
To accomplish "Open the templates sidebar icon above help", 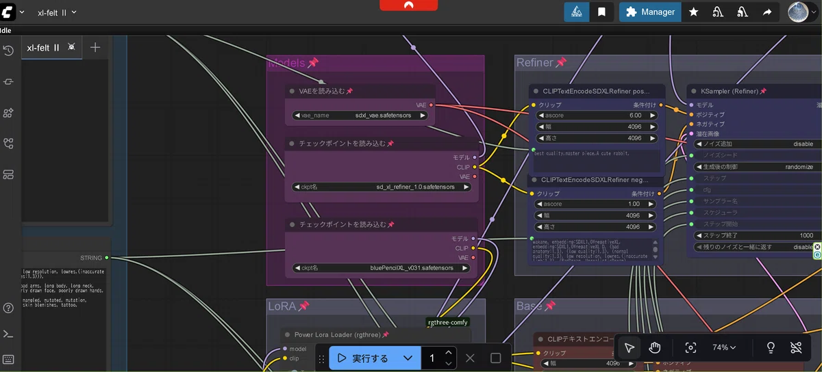I will 8,174.
